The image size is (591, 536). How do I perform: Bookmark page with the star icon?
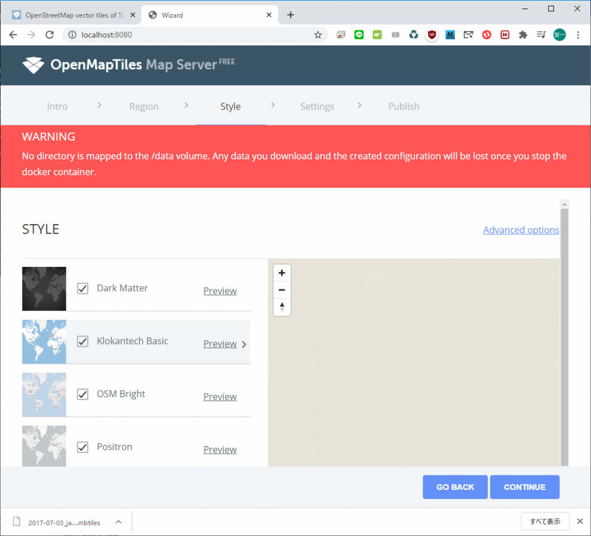pyautogui.click(x=318, y=35)
